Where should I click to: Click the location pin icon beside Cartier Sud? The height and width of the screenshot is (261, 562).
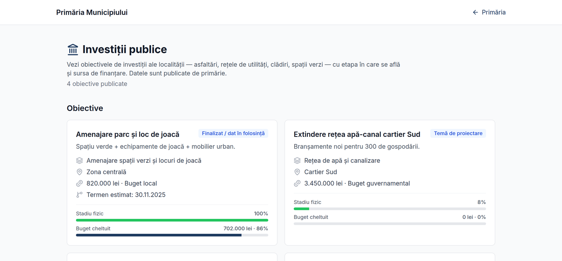pos(297,172)
